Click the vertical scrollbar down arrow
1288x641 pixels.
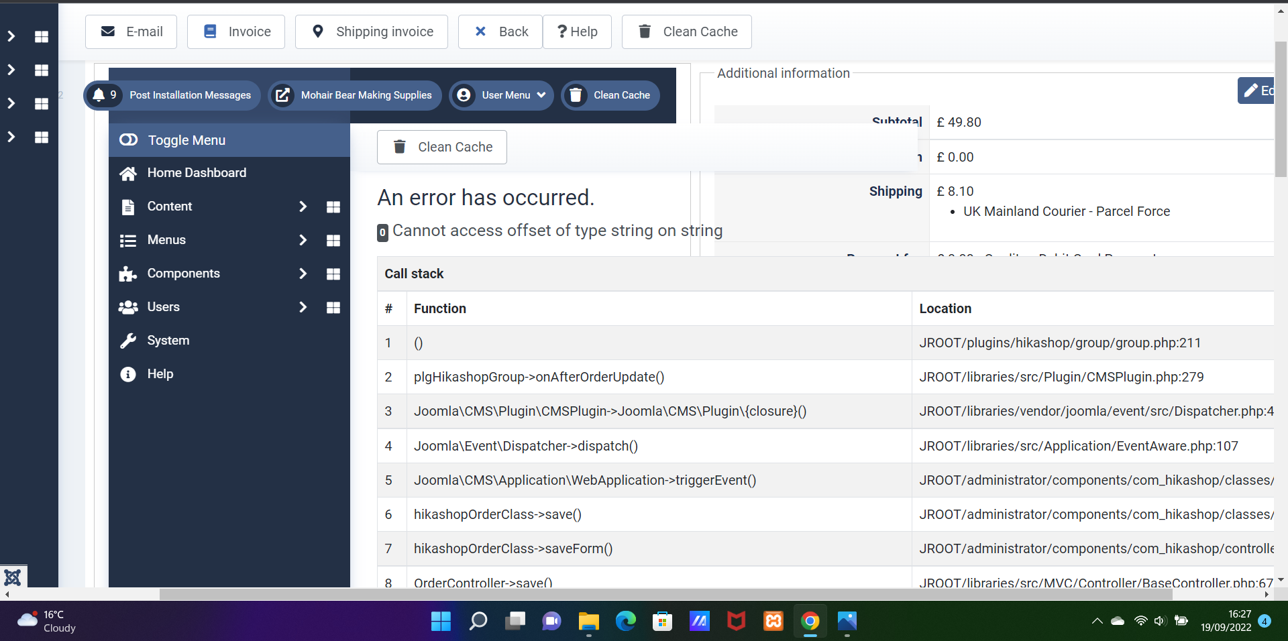pyautogui.click(x=1281, y=580)
